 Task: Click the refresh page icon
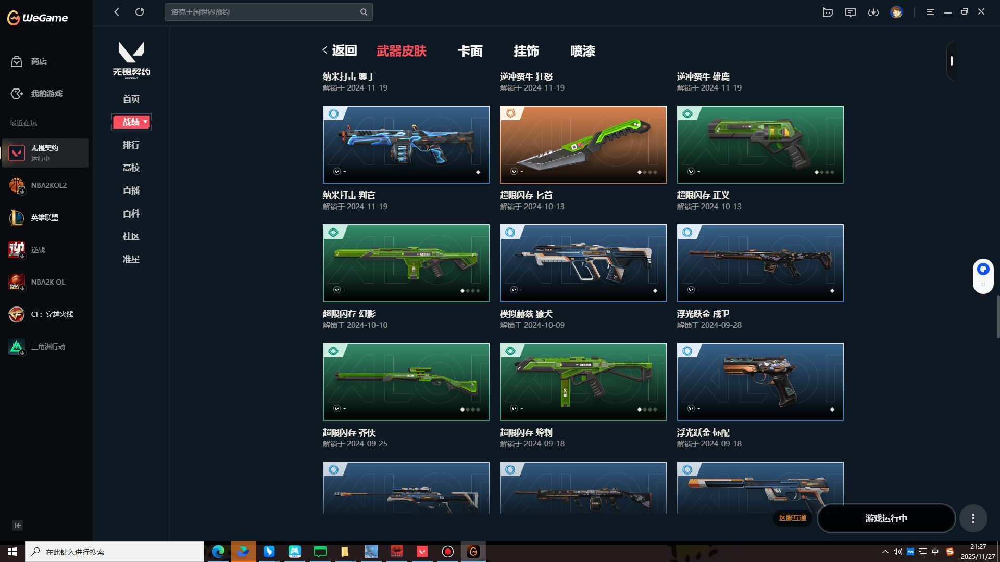[140, 12]
